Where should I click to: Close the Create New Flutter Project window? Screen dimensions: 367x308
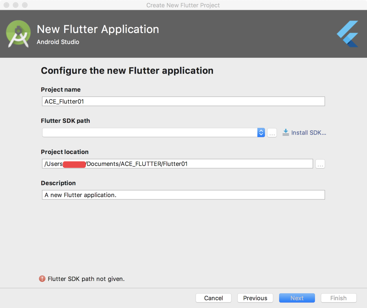click(7, 5)
